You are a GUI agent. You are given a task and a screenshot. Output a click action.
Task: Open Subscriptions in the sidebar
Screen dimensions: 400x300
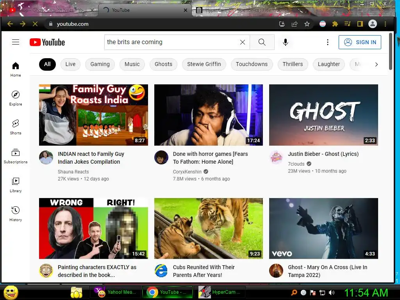16,156
